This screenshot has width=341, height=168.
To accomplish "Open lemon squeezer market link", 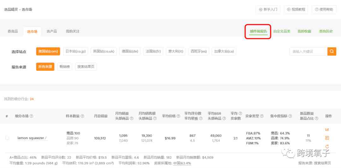I will tap(31, 138).
